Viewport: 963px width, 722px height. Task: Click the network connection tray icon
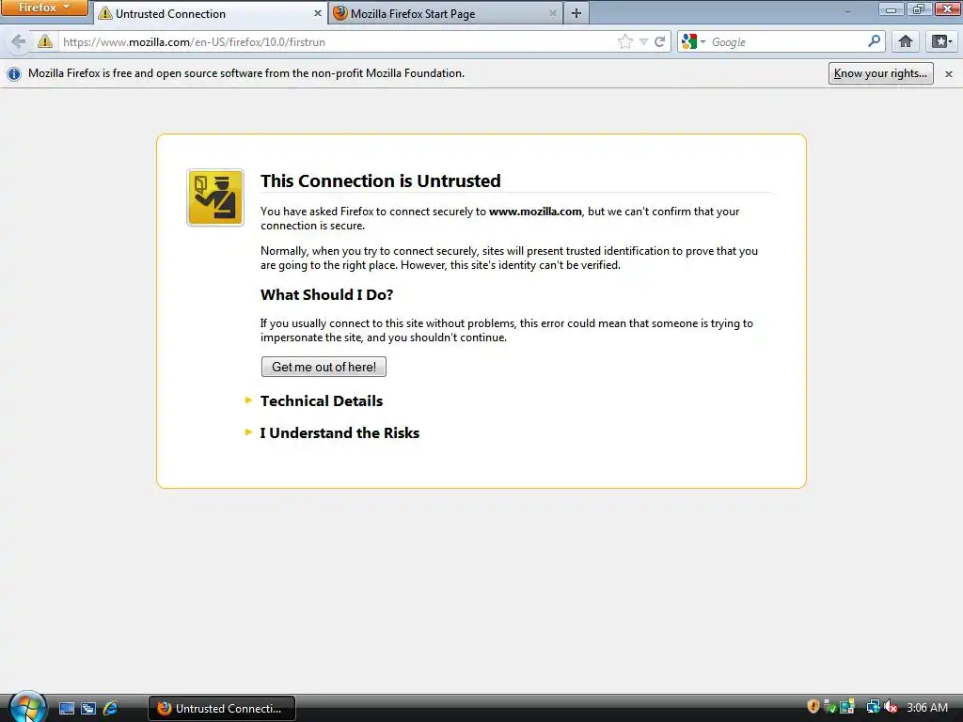tap(873, 707)
